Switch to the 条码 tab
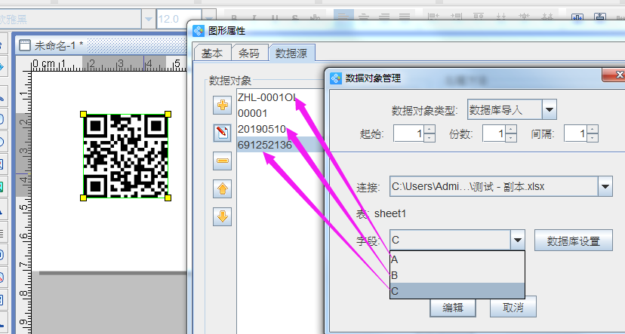 pyautogui.click(x=249, y=53)
